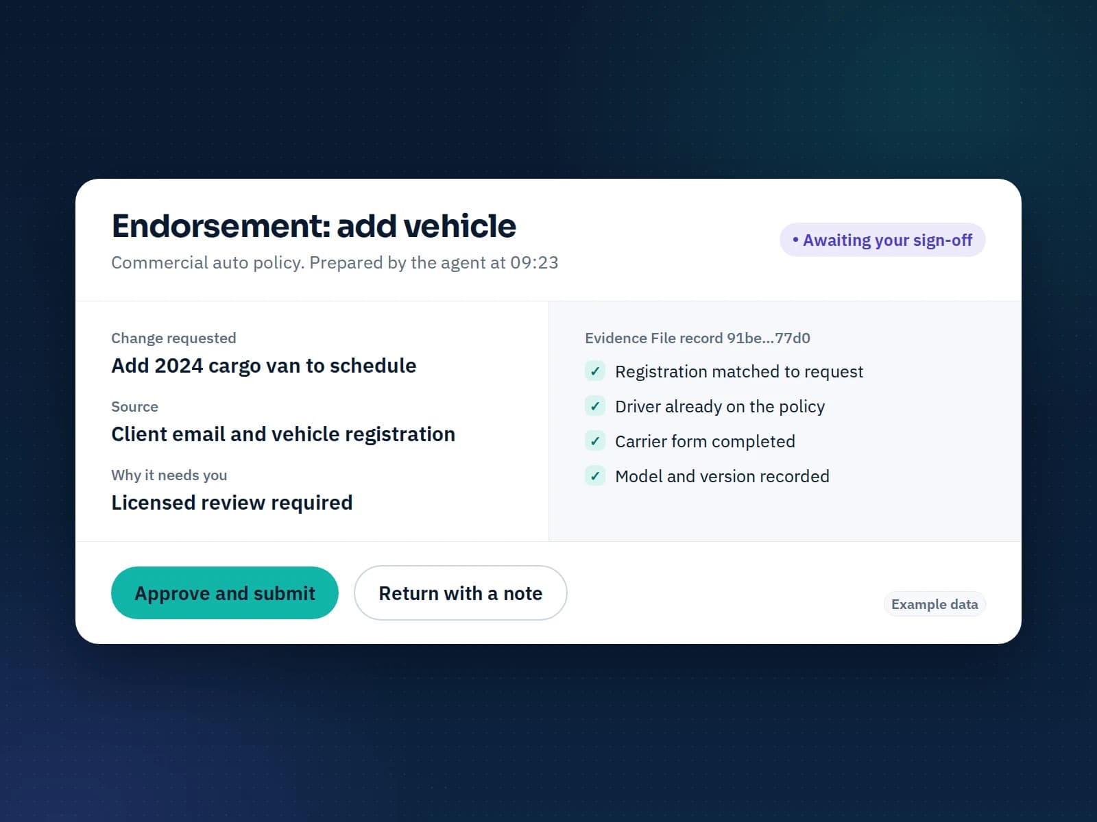
Task: Click the Awaiting your sign-off status badge
Action: tap(882, 240)
